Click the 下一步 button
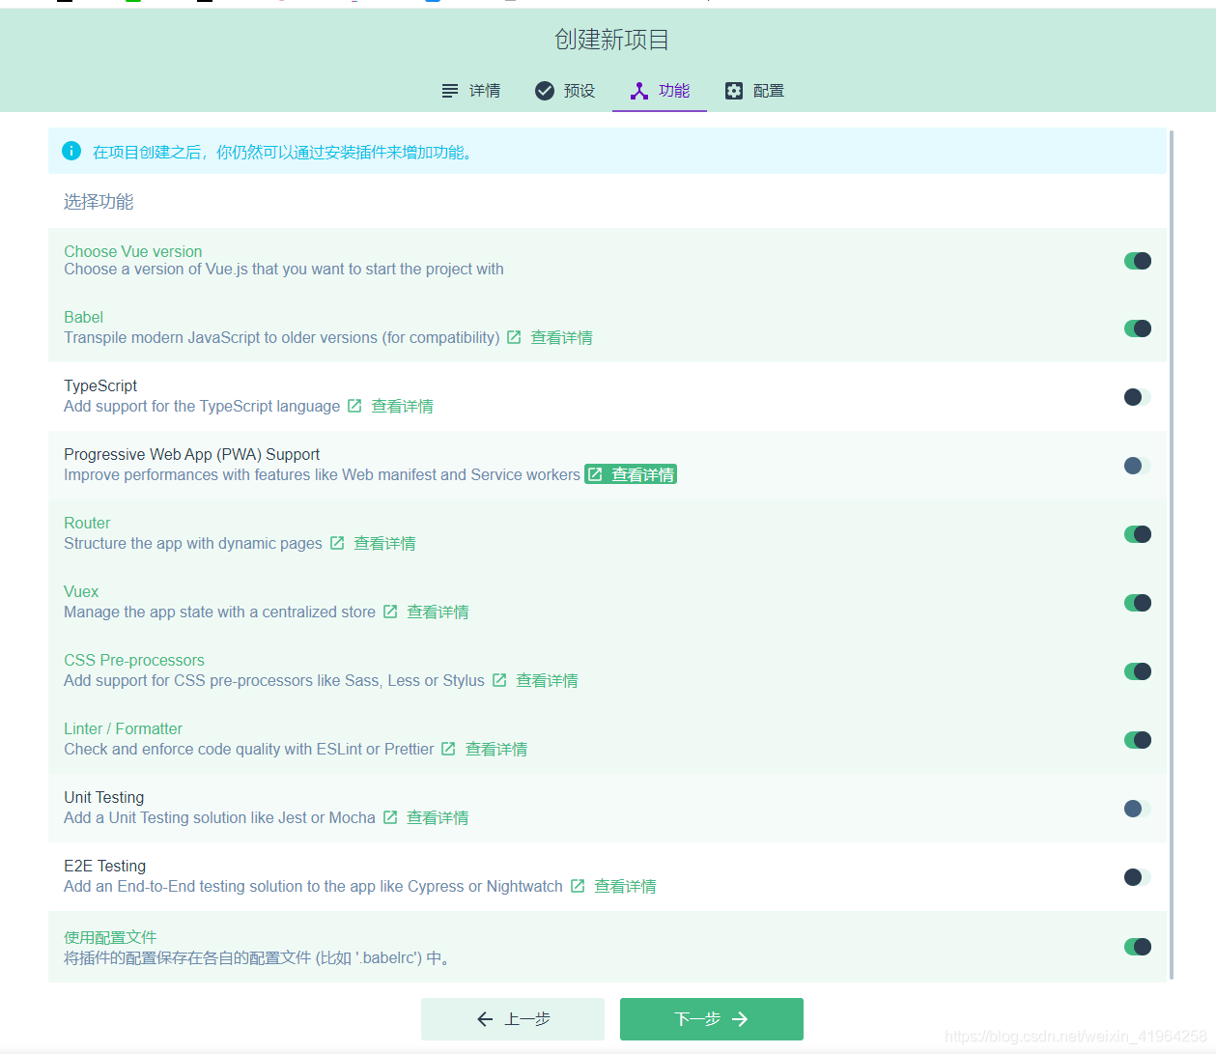1216x1054 pixels. [x=711, y=1018]
